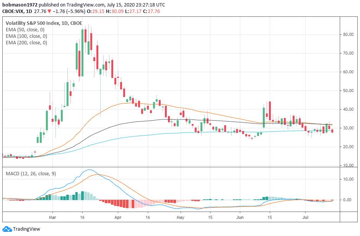The image size is (360, 236).
Task: Click the open value O:29.15
Action: click(x=96, y=11)
